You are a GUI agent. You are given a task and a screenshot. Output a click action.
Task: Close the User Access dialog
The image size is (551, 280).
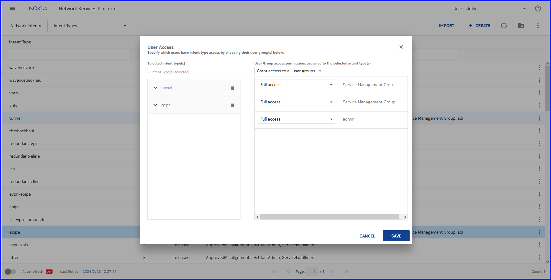401,47
